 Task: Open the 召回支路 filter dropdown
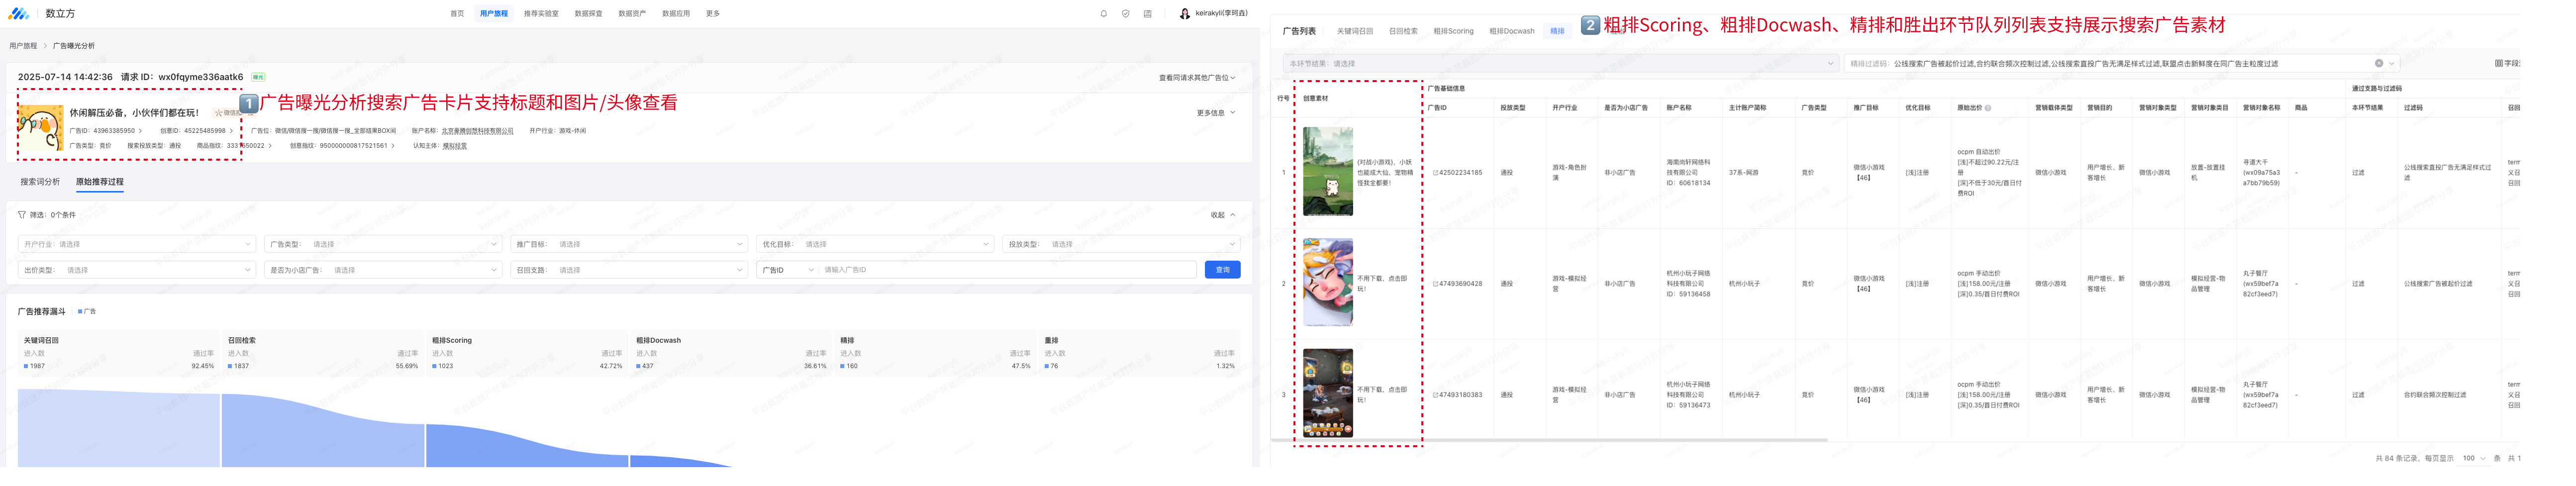coord(629,270)
